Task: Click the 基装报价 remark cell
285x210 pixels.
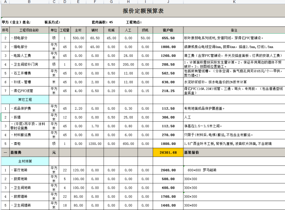Action: [x=234, y=152]
